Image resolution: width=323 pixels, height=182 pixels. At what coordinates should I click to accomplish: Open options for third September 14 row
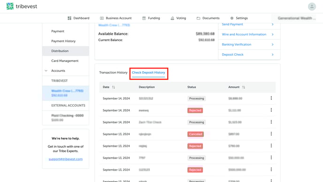click(271, 122)
